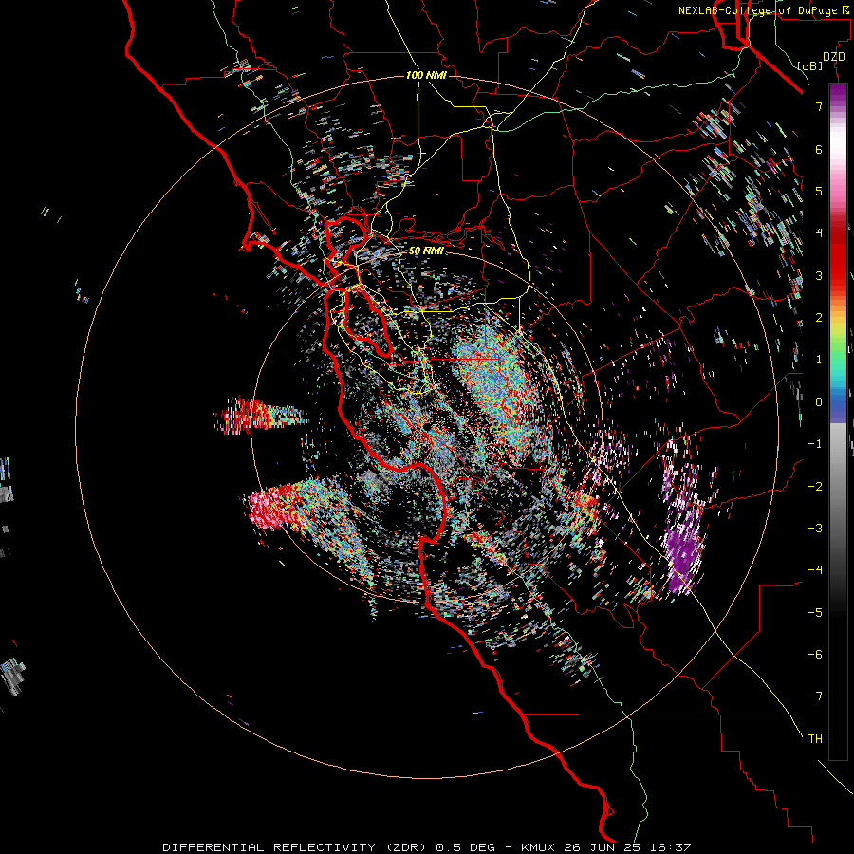
Task: Click the '-1' value on the color scale
Action: click(815, 444)
